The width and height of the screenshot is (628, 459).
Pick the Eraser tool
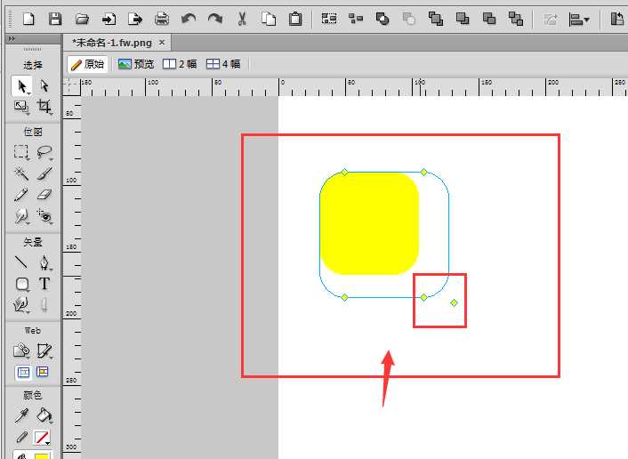tap(44, 195)
